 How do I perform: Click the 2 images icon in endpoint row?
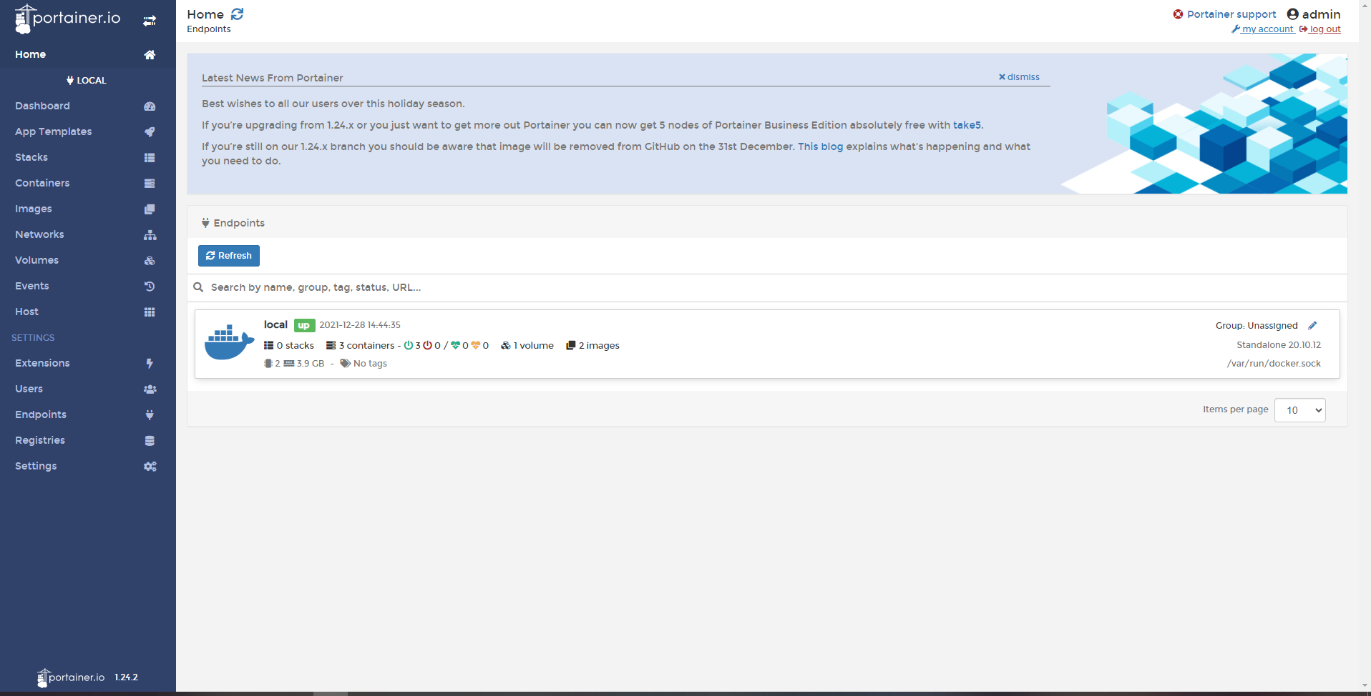(570, 346)
